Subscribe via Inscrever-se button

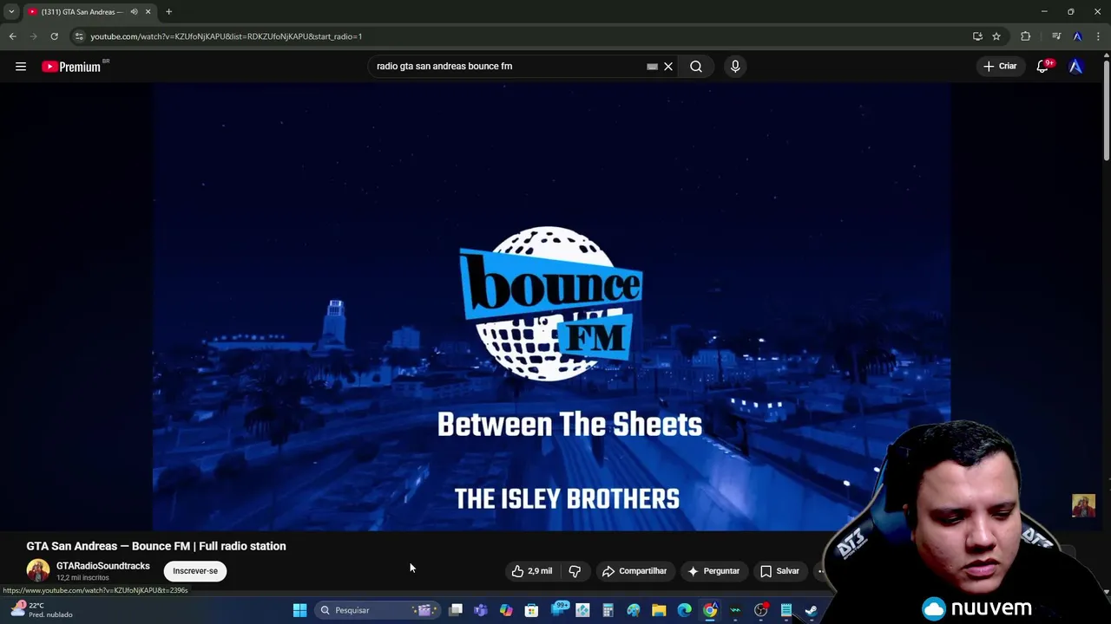click(x=195, y=571)
